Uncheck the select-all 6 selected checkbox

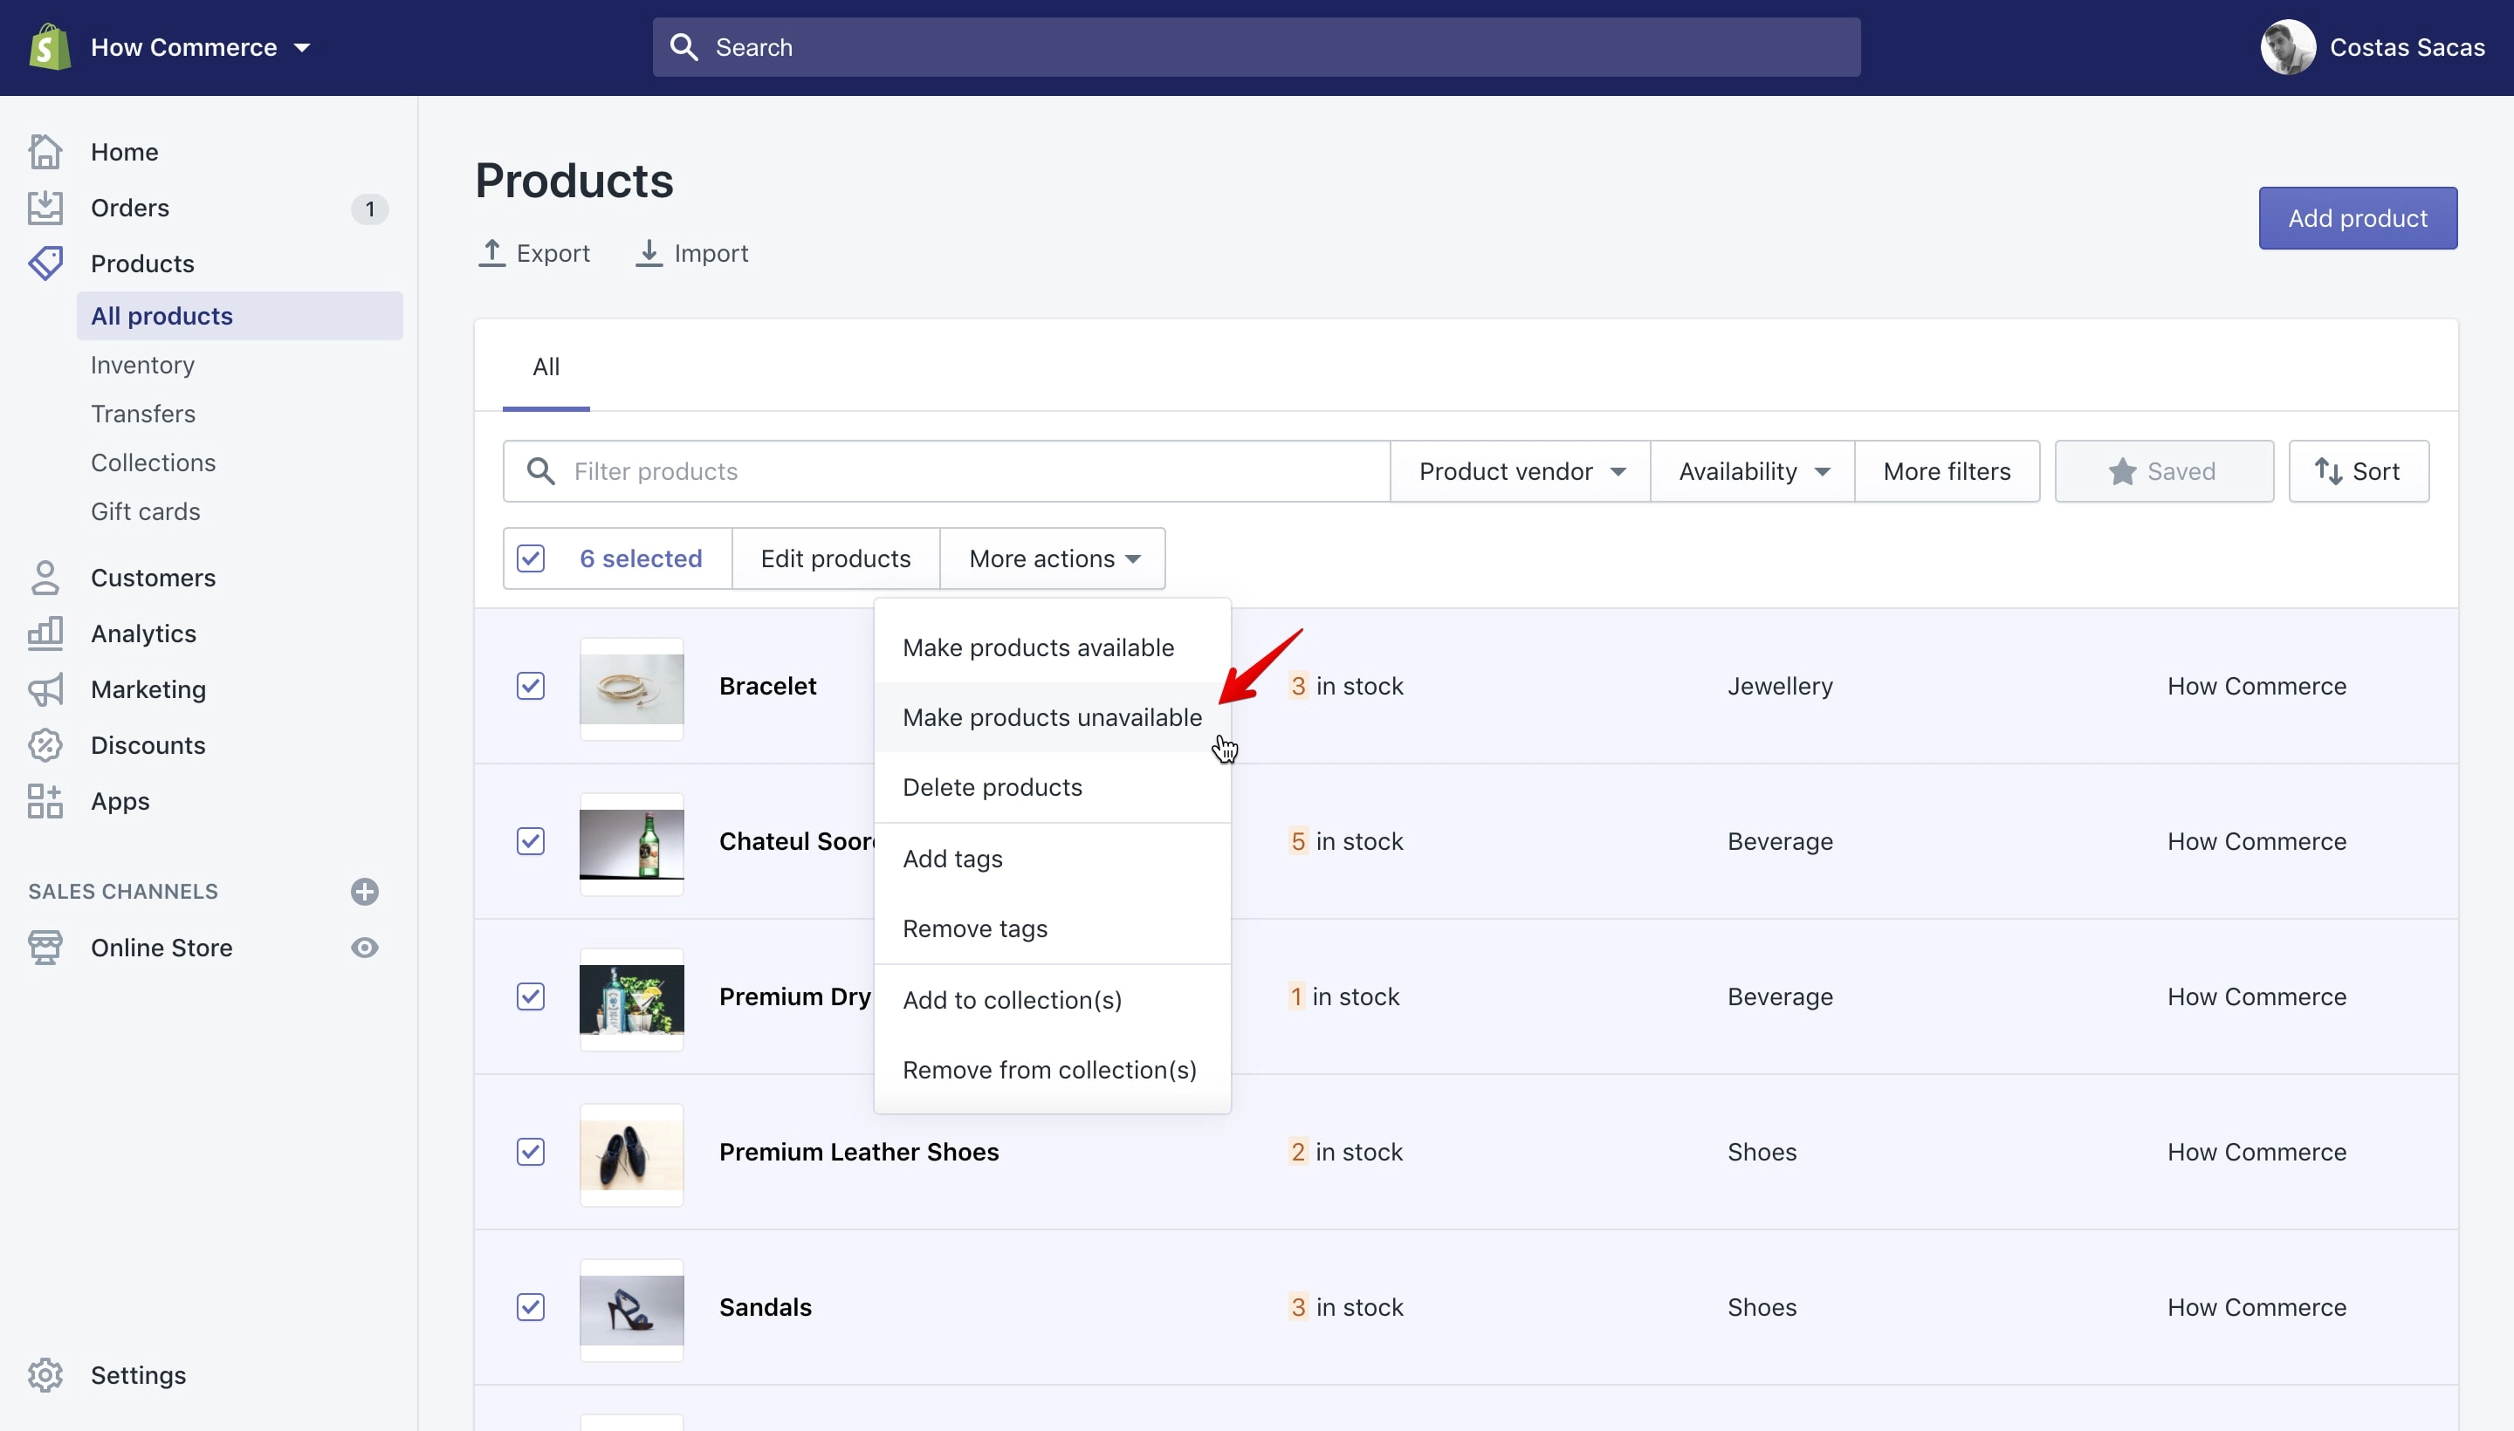click(531, 558)
